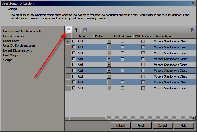Viewport: 197px width, 132px height.
Task: Open the Profile dropdown in the sixth row
Action: point(109,71)
